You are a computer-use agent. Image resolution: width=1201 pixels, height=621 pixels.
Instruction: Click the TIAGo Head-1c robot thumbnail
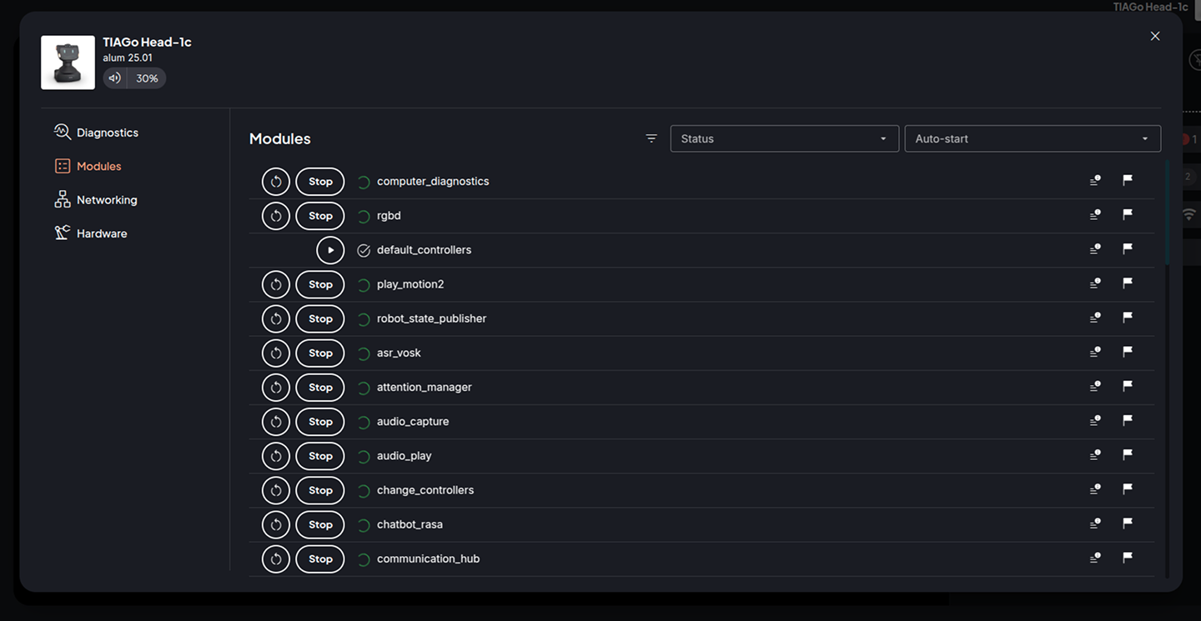pos(68,62)
